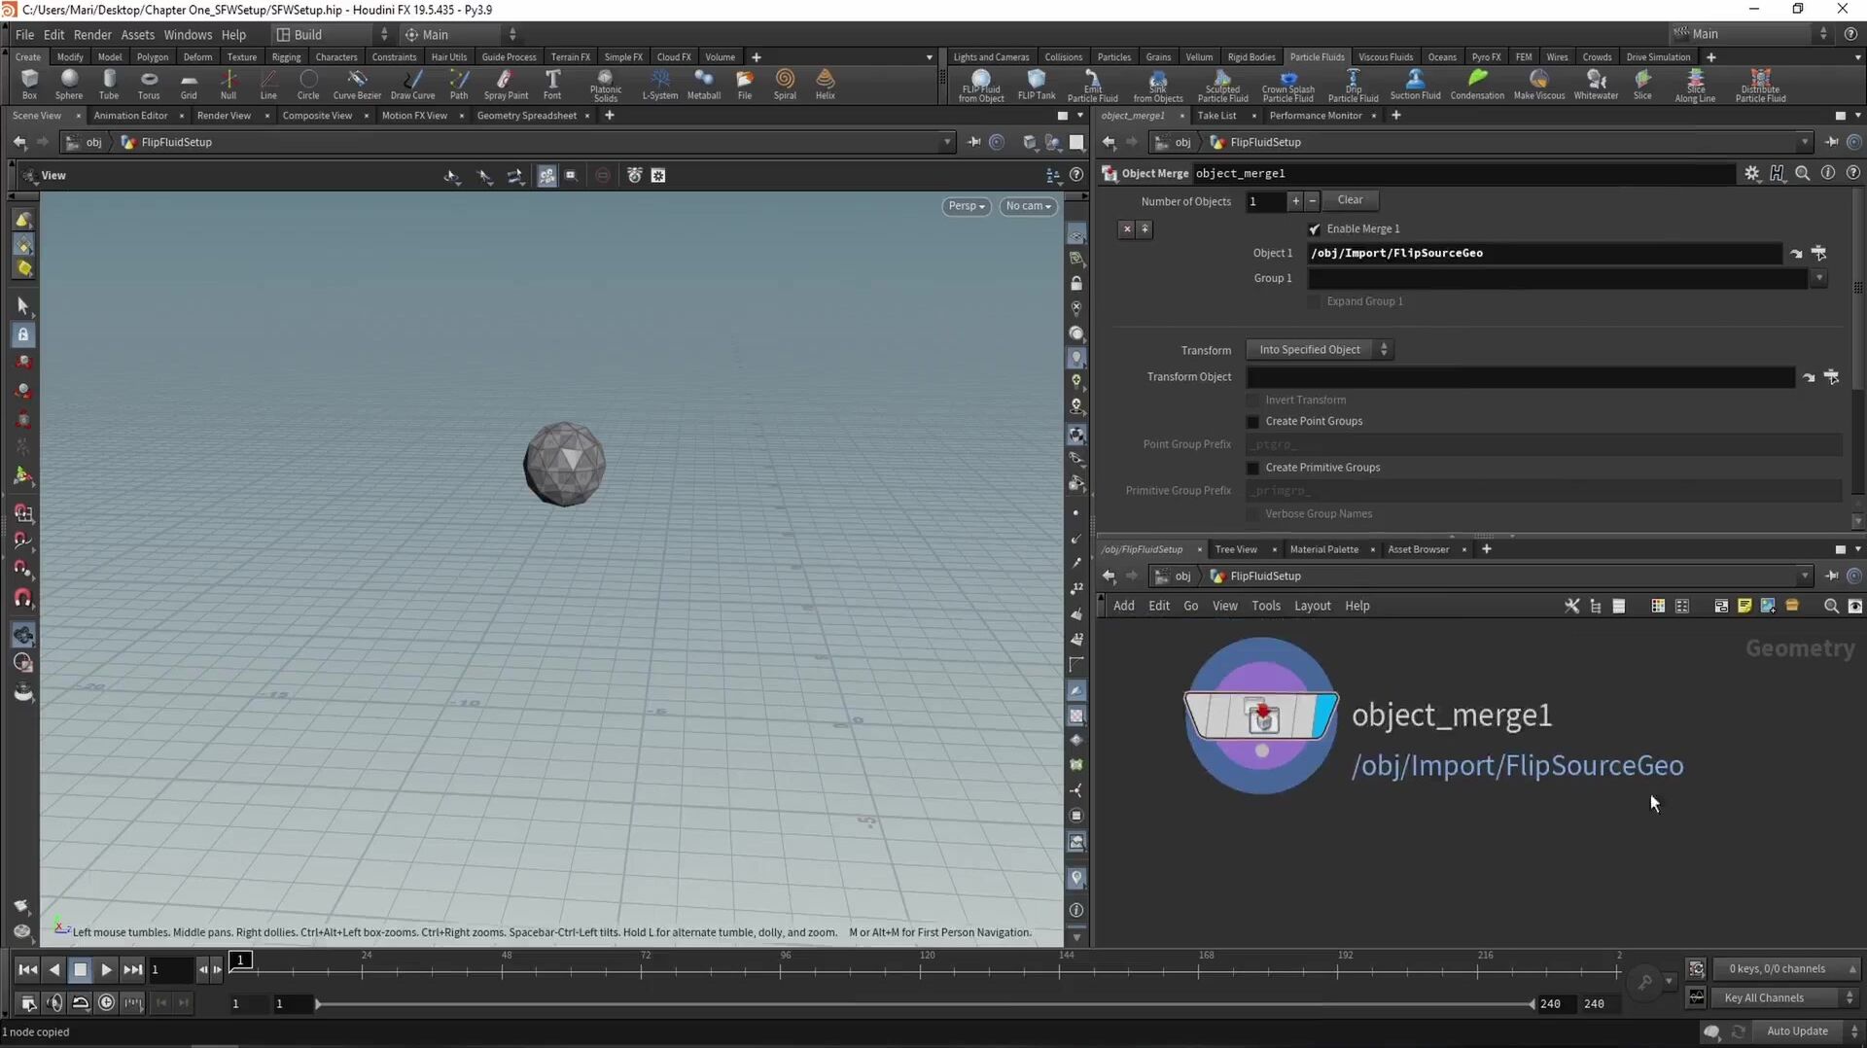This screenshot has width=1867, height=1048.
Task: Tick the Create Primitive Groups checkbox
Action: [1253, 469]
